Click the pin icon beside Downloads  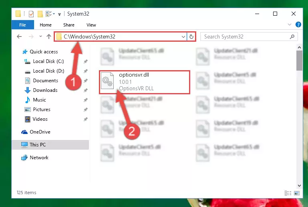(x=85, y=90)
